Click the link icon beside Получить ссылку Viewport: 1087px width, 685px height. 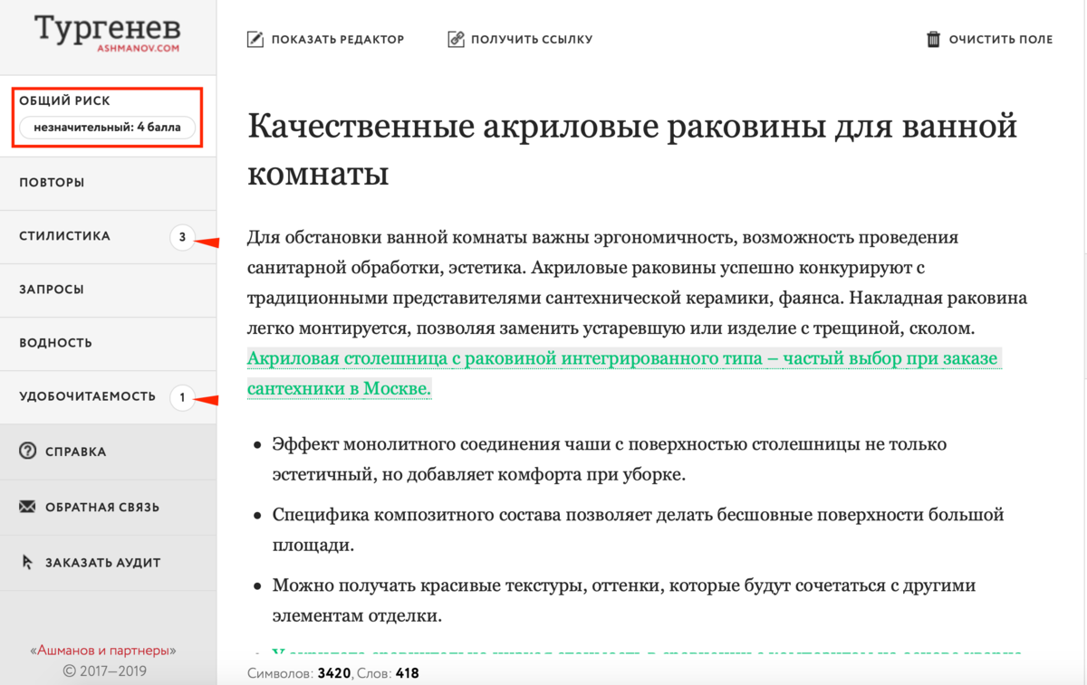click(455, 38)
